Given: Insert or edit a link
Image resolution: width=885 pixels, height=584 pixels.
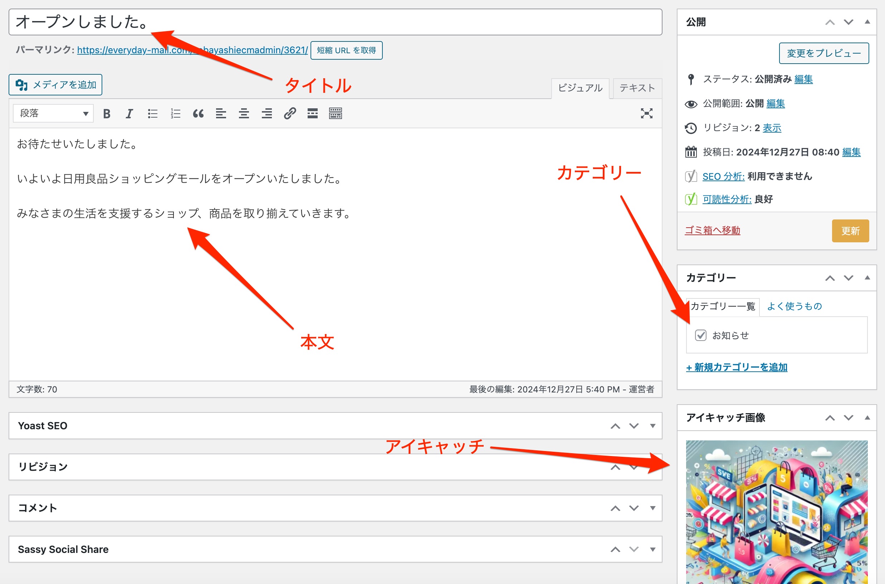Looking at the screenshot, I should pyautogui.click(x=290, y=114).
